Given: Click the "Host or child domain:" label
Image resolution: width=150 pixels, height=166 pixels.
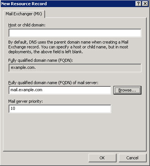Looking at the screenshot, I should [x=27, y=25].
